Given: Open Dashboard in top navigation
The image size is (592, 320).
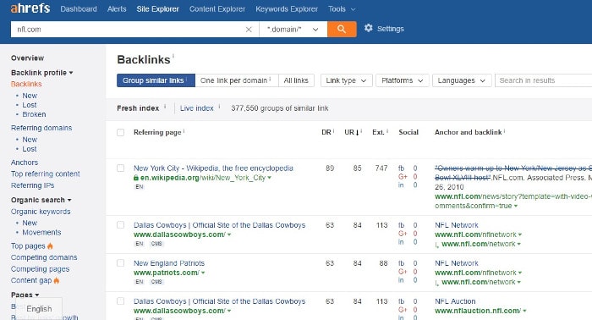Looking at the screenshot, I should click(79, 9).
